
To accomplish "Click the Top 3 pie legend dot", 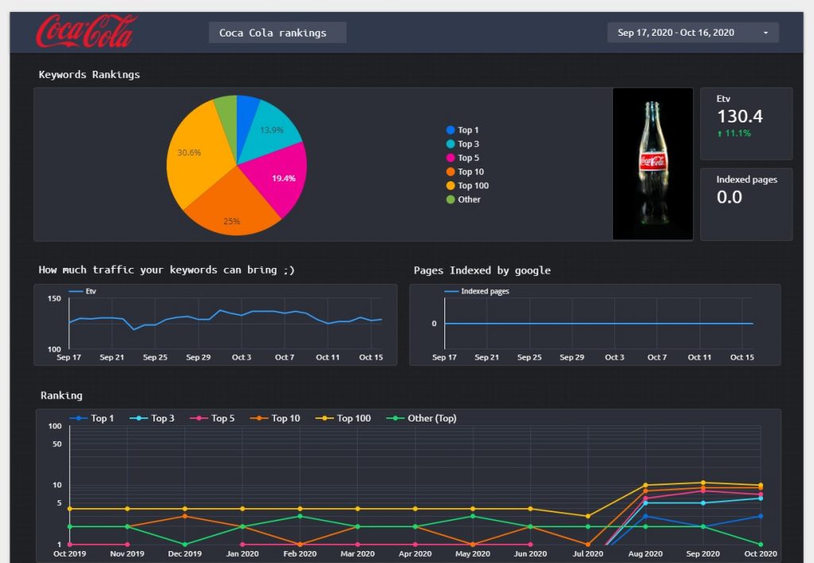I will (450, 144).
